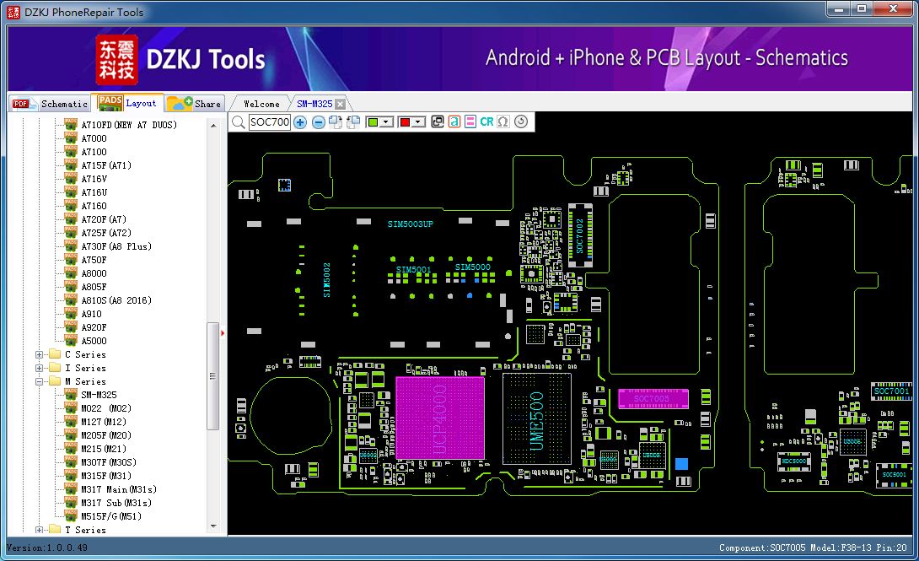Open M515F/G (M51) layout
This screenshot has height=561, width=919.
coord(110,516)
